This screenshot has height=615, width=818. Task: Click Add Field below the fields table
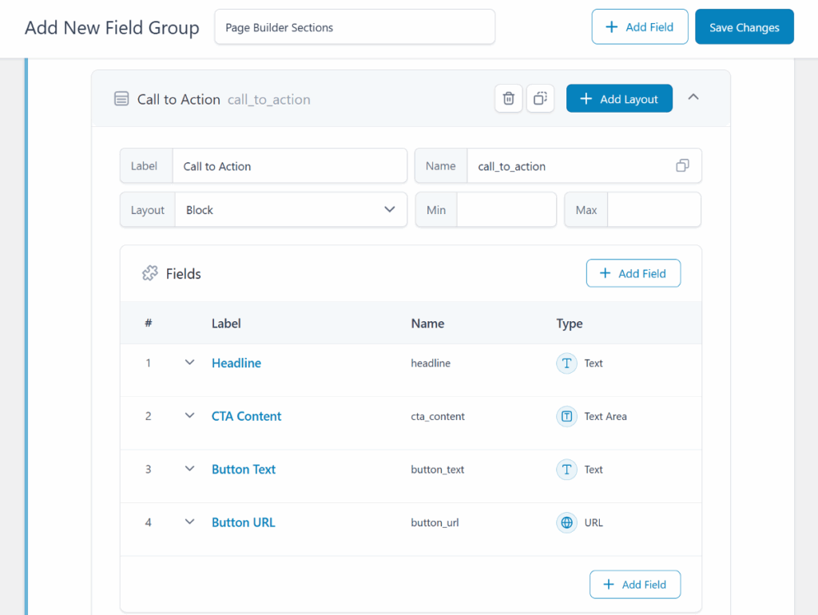click(634, 585)
